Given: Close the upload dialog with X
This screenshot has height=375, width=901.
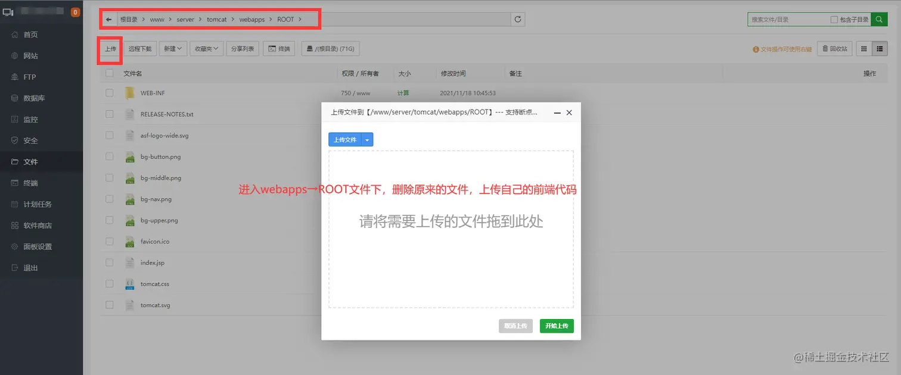Looking at the screenshot, I should pyautogui.click(x=569, y=112).
